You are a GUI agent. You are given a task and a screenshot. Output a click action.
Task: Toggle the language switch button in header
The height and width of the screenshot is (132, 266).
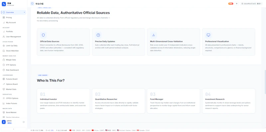point(237,4)
